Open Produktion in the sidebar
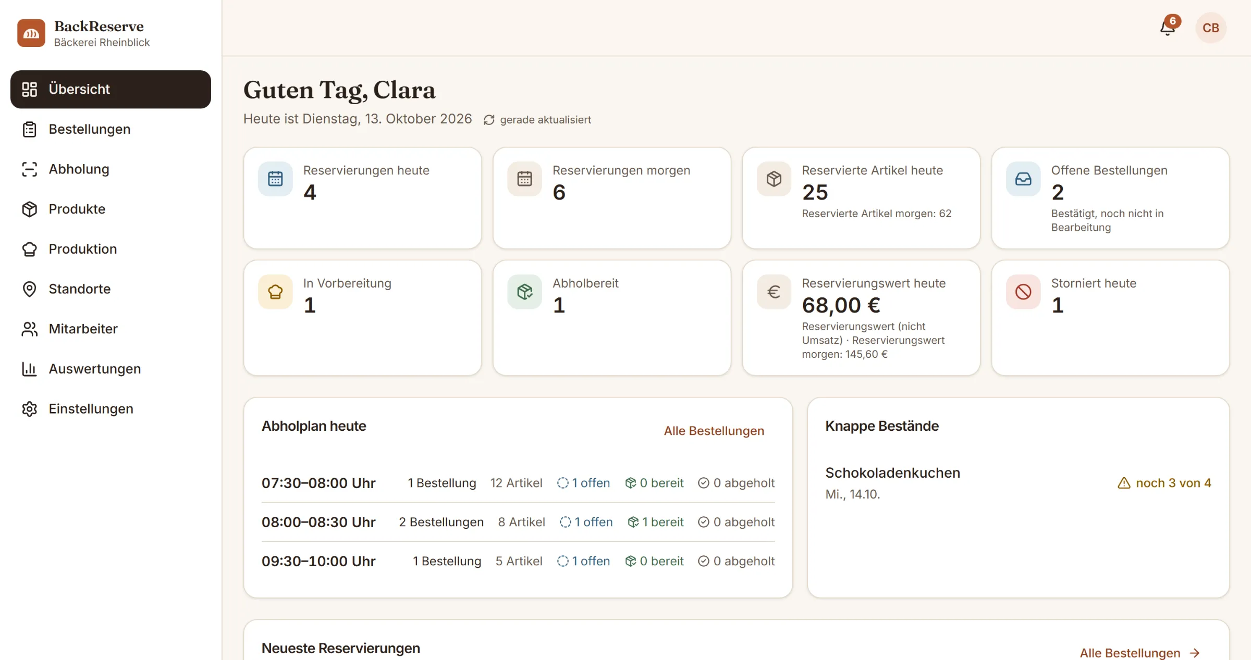The image size is (1251, 660). pos(111,249)
